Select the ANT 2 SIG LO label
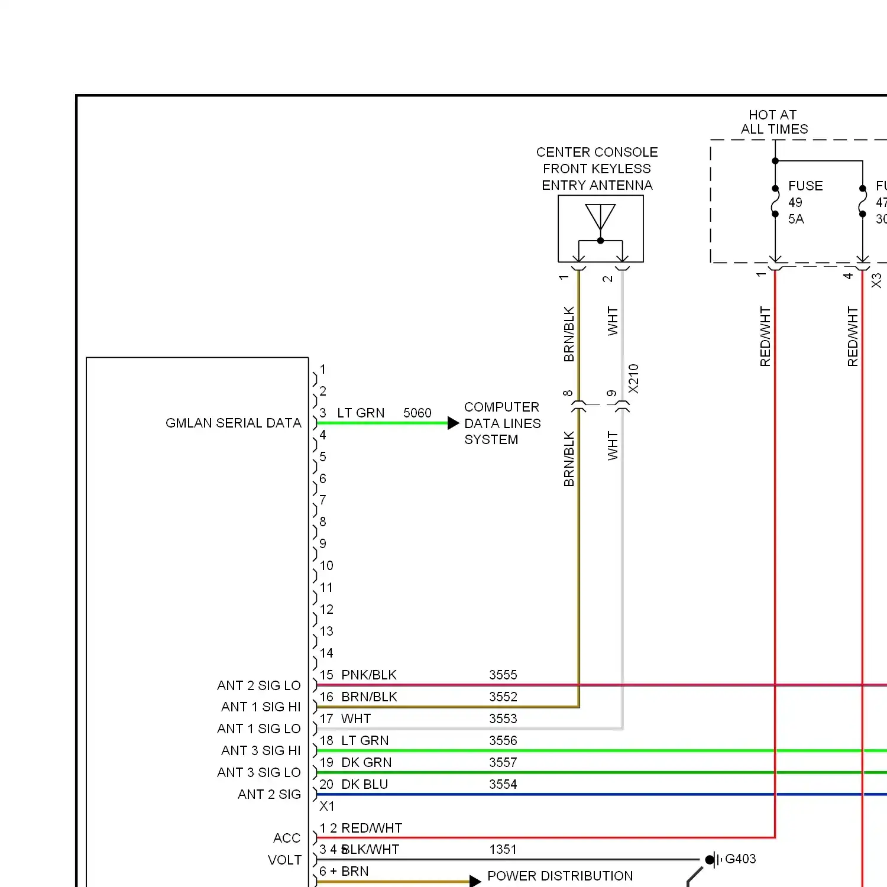Viewport: 887px width, 887px height. point(258,685)
